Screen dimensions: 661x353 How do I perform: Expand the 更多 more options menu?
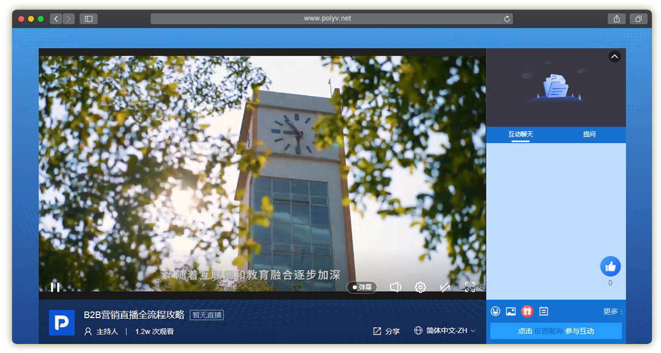pos(612,312)
